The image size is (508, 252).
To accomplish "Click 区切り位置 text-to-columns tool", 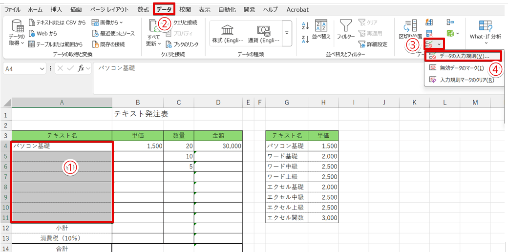I will point(410,29).
